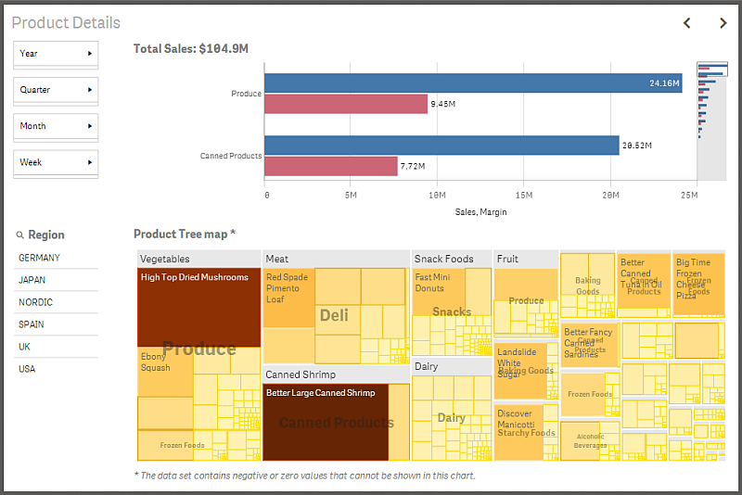The width and height of the screenshot is (742, 495).
Task: Go to the previous sheet arrow
Action: tap(687, 23)
